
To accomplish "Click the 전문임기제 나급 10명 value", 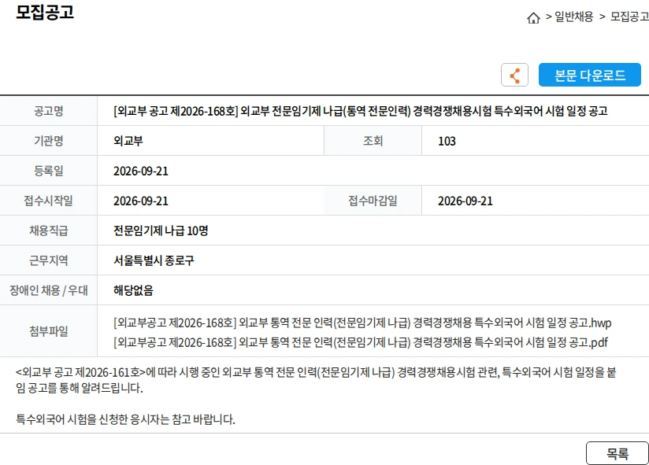I will (161, 231).
